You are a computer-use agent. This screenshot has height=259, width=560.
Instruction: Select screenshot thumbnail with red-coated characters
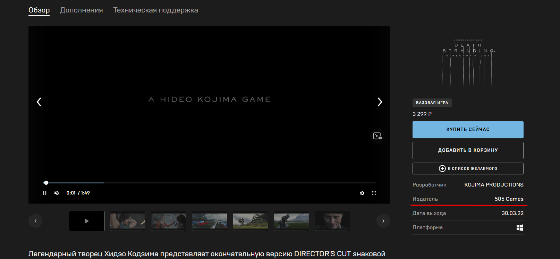click(x=168, y=221)
